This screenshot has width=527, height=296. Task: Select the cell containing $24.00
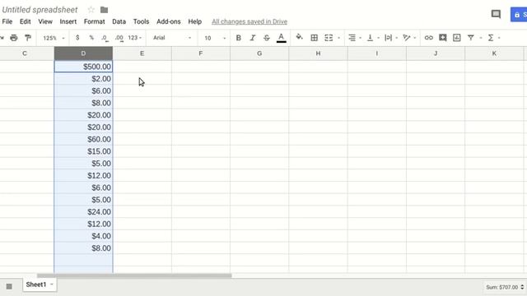[83, 212]
